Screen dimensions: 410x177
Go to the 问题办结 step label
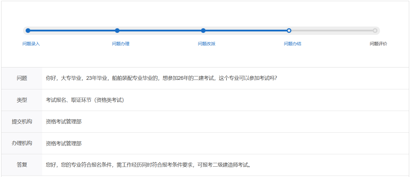tap(292, 44)
